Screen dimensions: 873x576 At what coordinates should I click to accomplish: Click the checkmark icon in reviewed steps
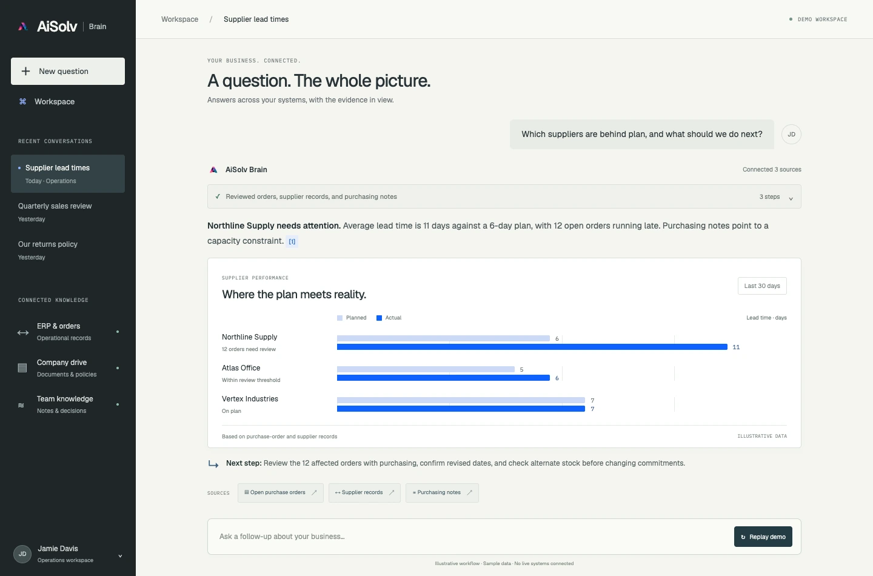point(218,196)
